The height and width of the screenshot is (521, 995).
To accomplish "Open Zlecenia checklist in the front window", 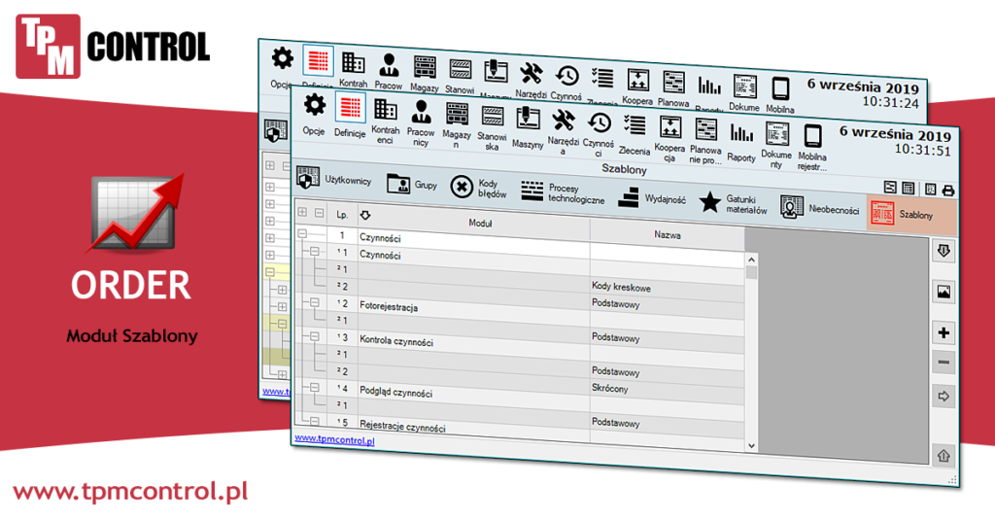I will pos(634,134).
